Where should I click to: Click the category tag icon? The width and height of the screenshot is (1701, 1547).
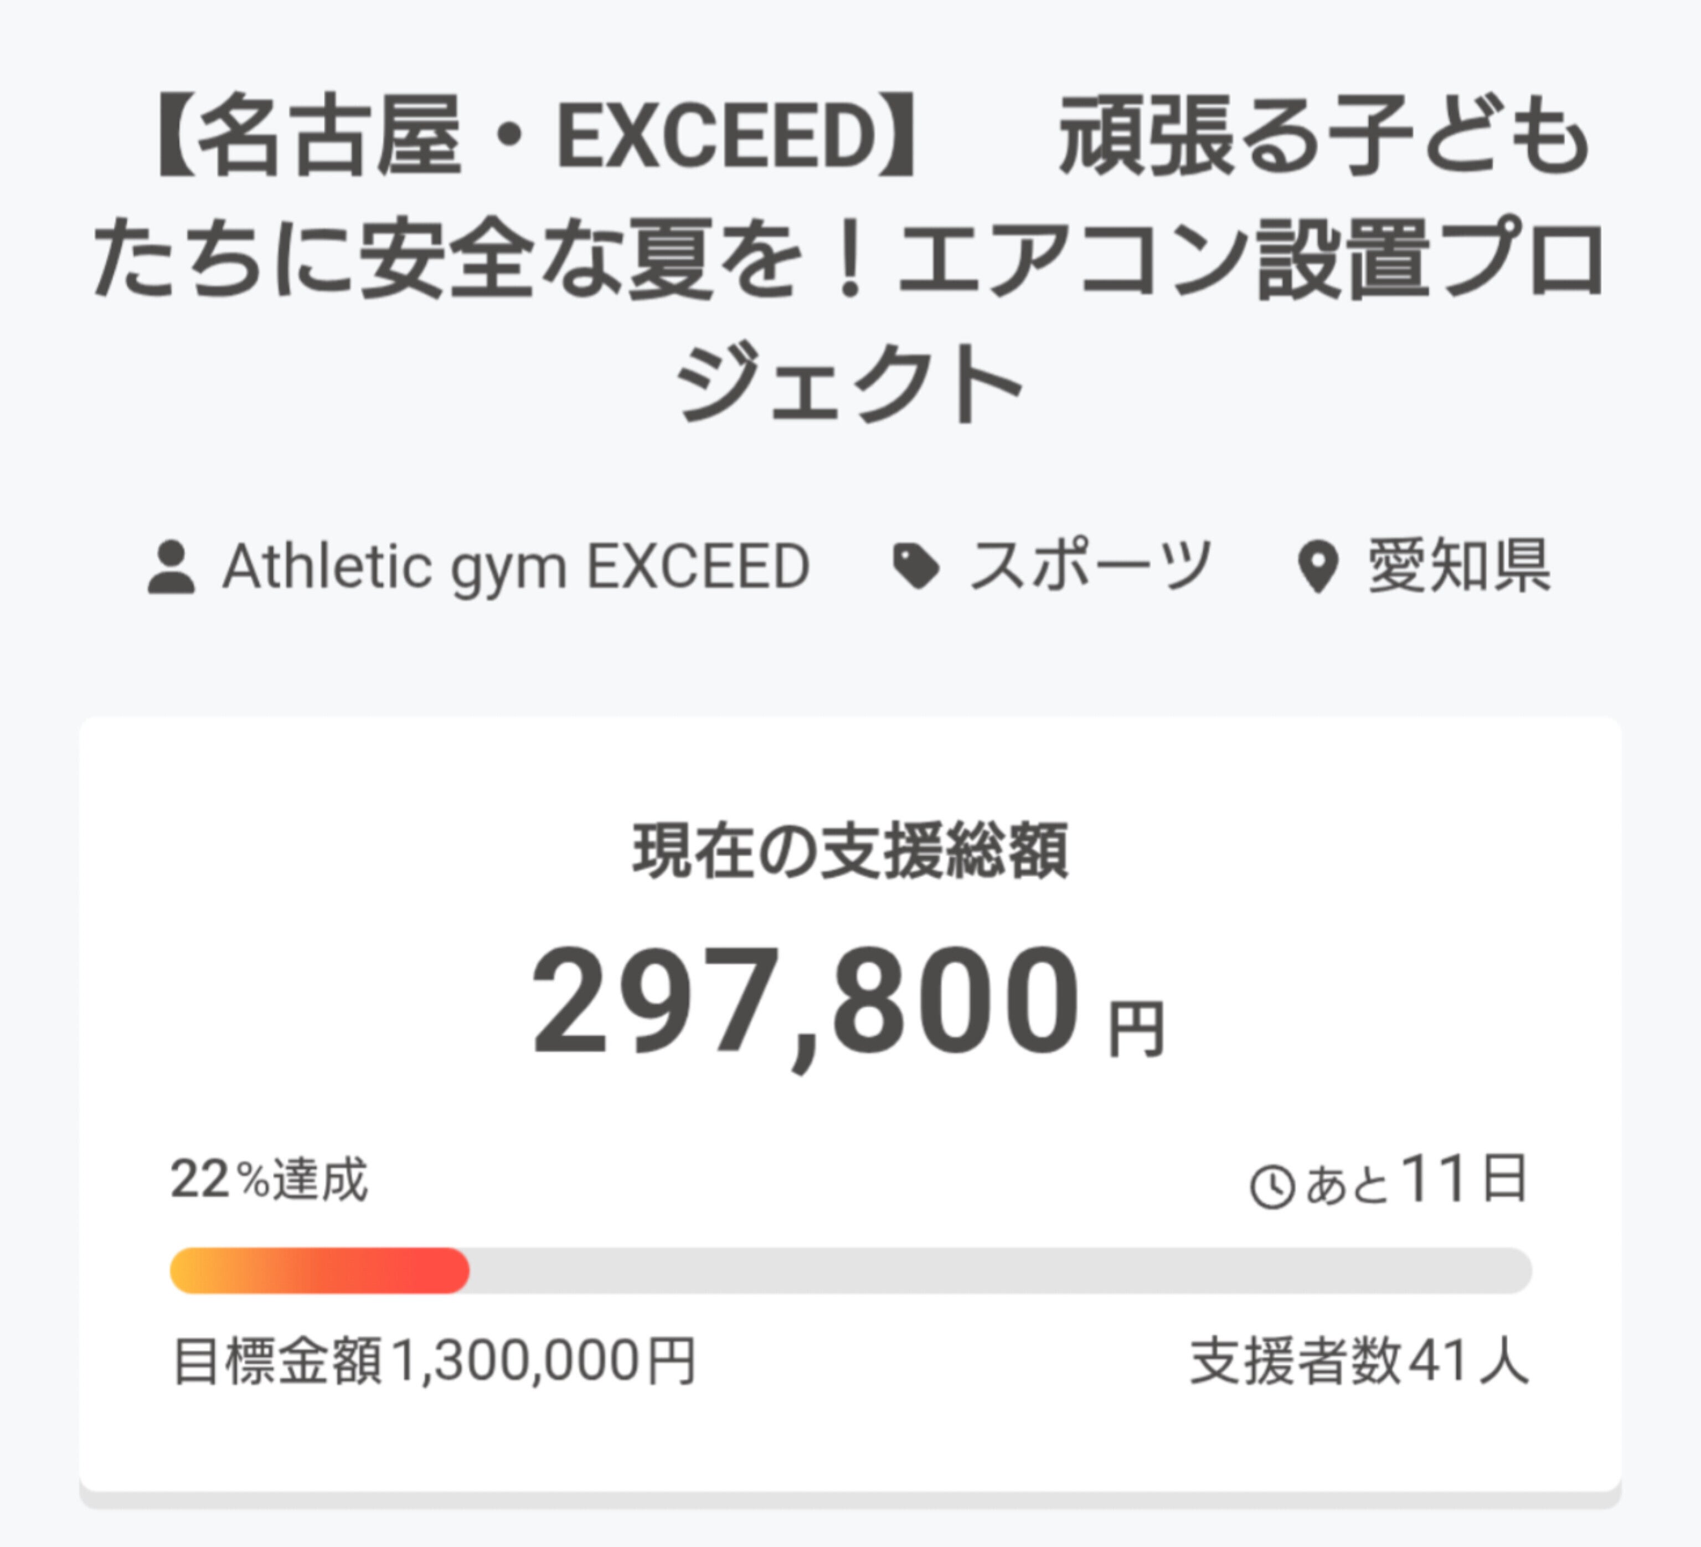(915, 566)
